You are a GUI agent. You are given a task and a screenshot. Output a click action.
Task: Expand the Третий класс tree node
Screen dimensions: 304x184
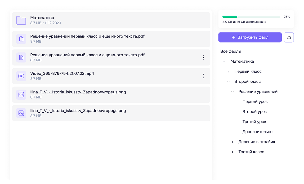click(x=233, y=152)
